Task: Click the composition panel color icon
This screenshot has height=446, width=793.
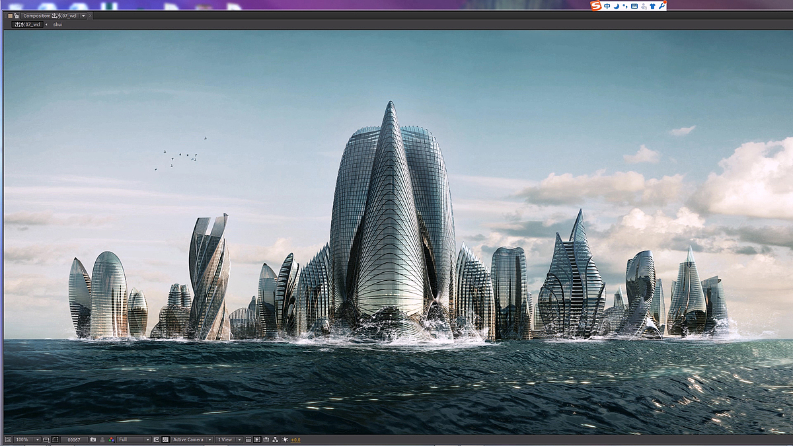Action: 10,16
